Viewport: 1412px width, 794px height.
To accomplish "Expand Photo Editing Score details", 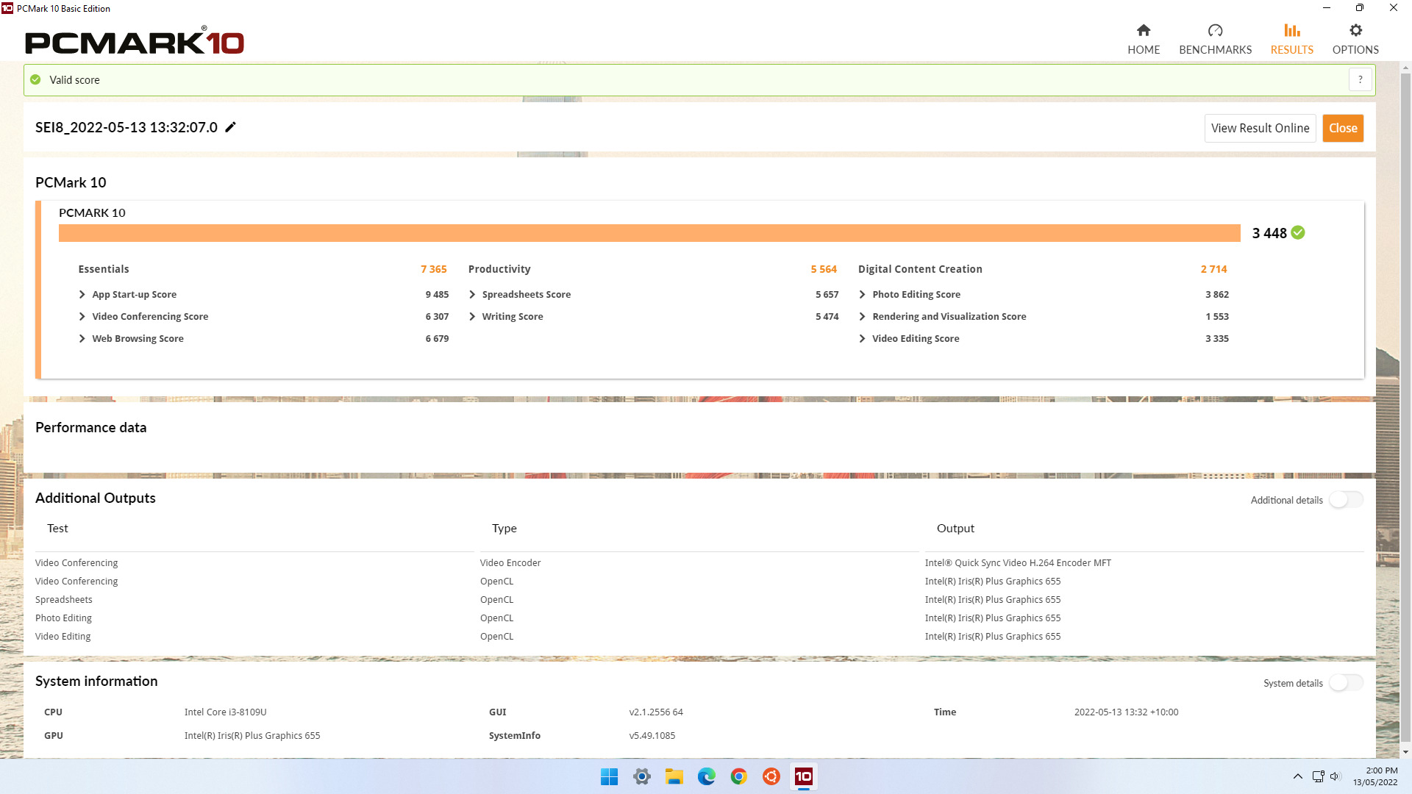I will point(862,294).
